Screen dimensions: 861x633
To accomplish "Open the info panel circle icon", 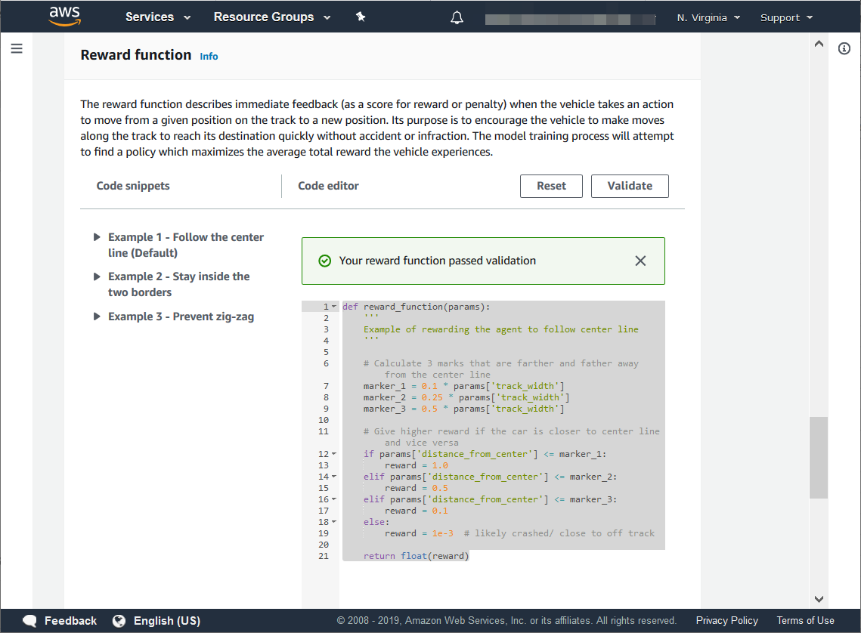I will [x=844, y=49].
